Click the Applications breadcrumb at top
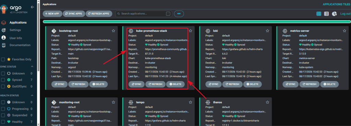 (x=49, y=4)
